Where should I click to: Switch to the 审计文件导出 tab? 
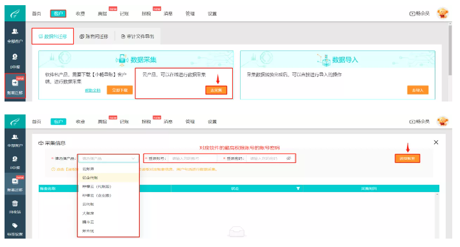[138, 36]
